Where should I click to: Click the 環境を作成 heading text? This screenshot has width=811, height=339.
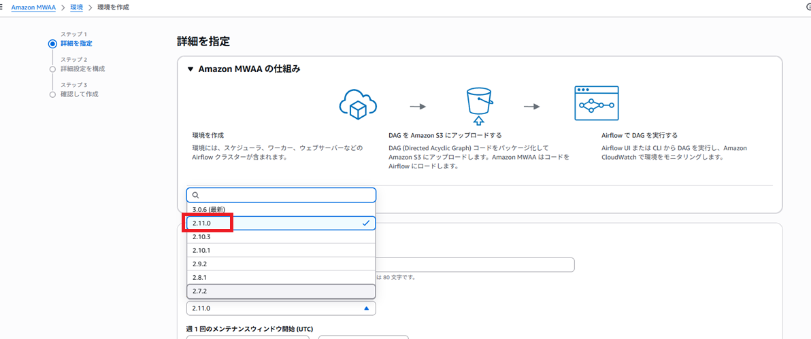tap(209, 135)
